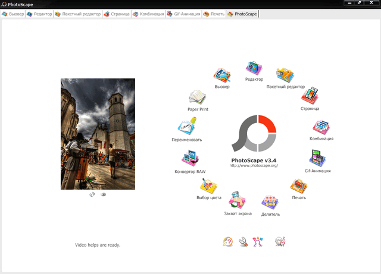Click the Video helps are ready text
Viewport: 381px width, 274px height.
point(98,245)
